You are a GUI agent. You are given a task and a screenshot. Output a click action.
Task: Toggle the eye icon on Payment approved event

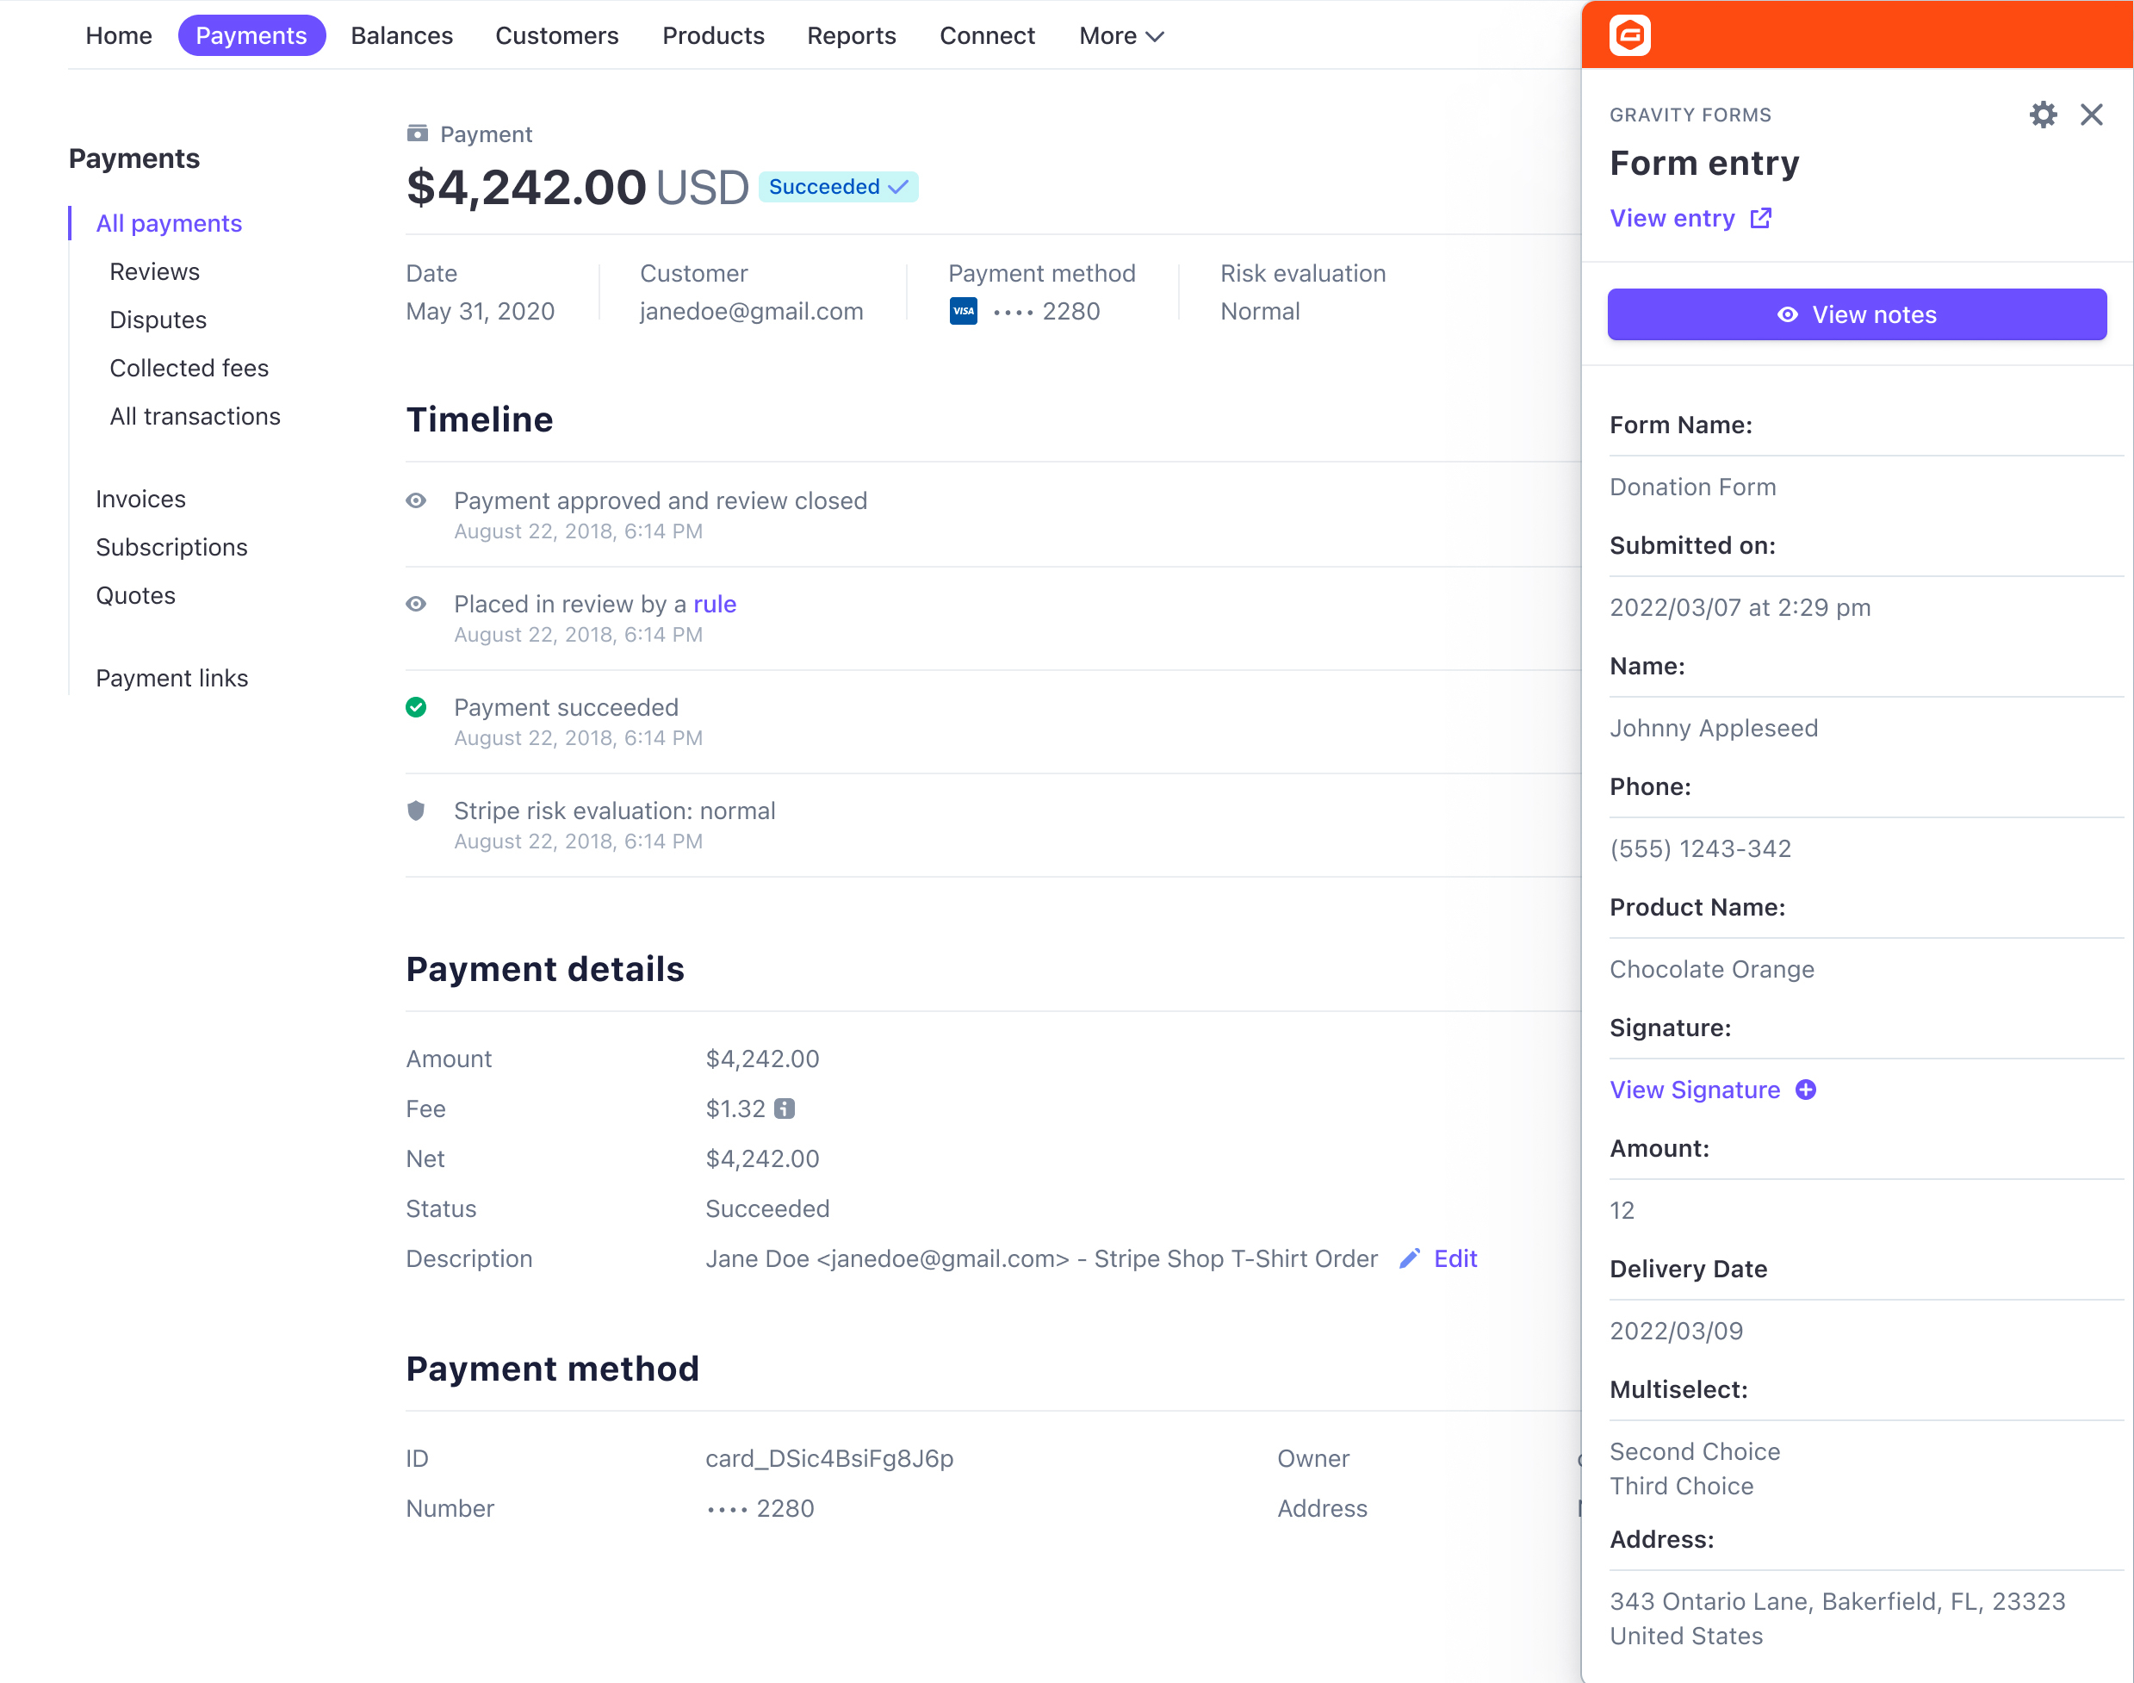(416, 500)
